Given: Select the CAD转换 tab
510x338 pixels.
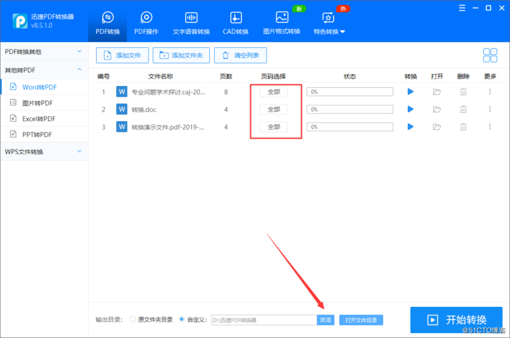Looking at the screenshot, I should pyautogui.click(x=236, y=23).
